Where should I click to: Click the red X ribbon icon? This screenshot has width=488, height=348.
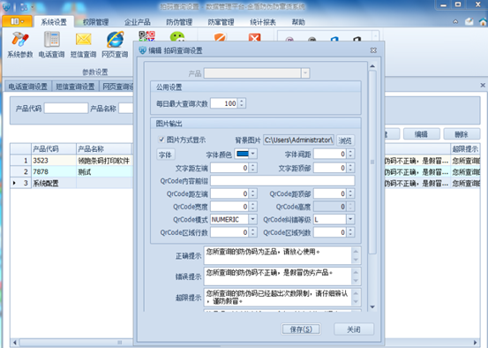tap(254, 37)
